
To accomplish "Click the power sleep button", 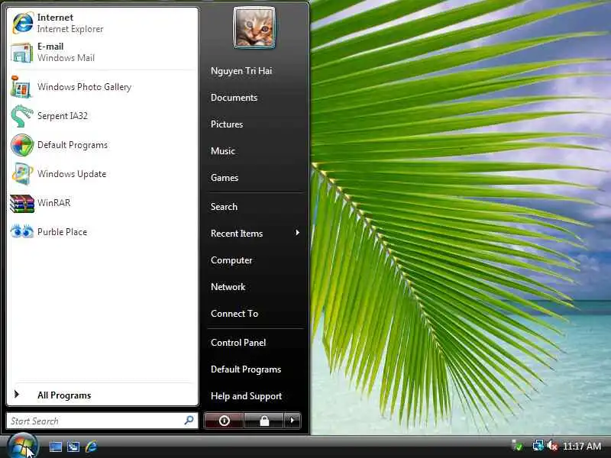I will click(224, 421).
